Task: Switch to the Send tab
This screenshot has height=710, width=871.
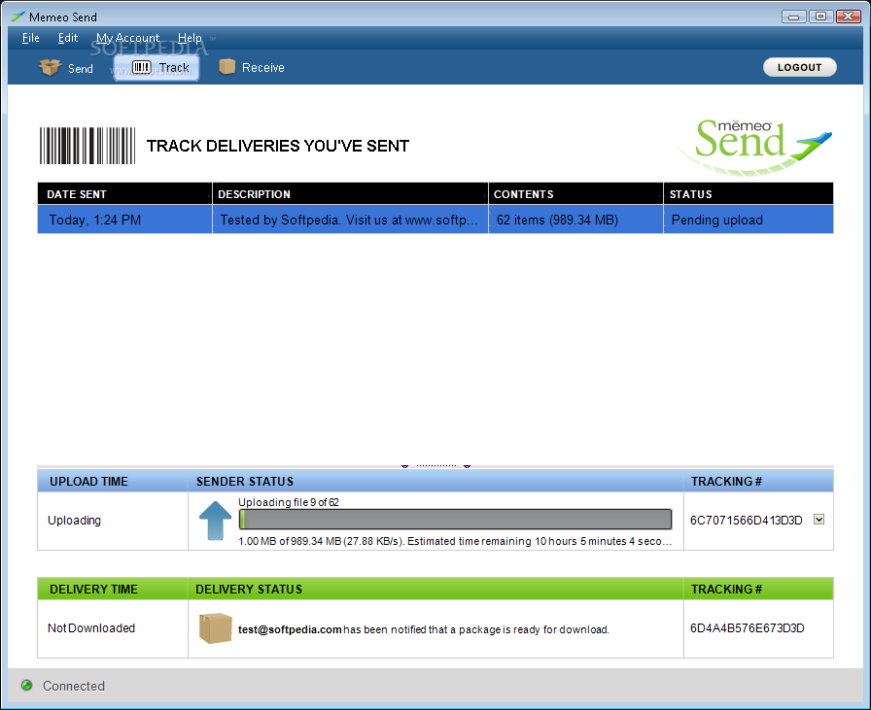Action: pos(66,68)
